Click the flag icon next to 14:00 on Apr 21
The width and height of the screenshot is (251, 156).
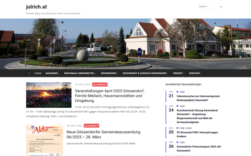(177, 92)
